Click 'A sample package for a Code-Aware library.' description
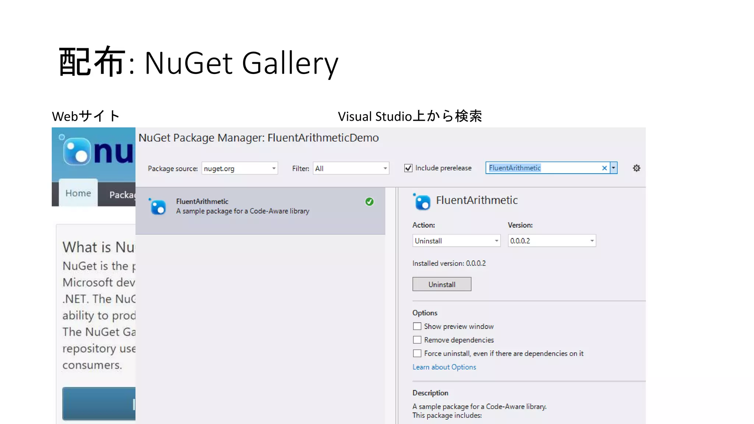754x424 pixels. click(479, 406)
